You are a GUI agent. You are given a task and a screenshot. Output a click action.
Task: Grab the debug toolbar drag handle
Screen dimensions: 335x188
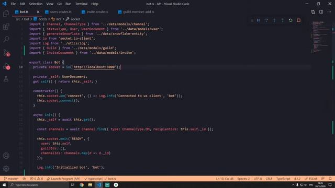252,20
